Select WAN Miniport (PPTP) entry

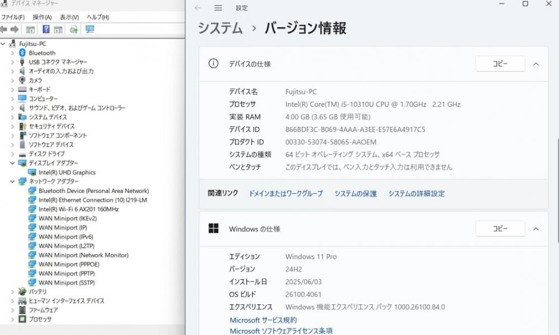pyautogui.click(x=67, y=274)
